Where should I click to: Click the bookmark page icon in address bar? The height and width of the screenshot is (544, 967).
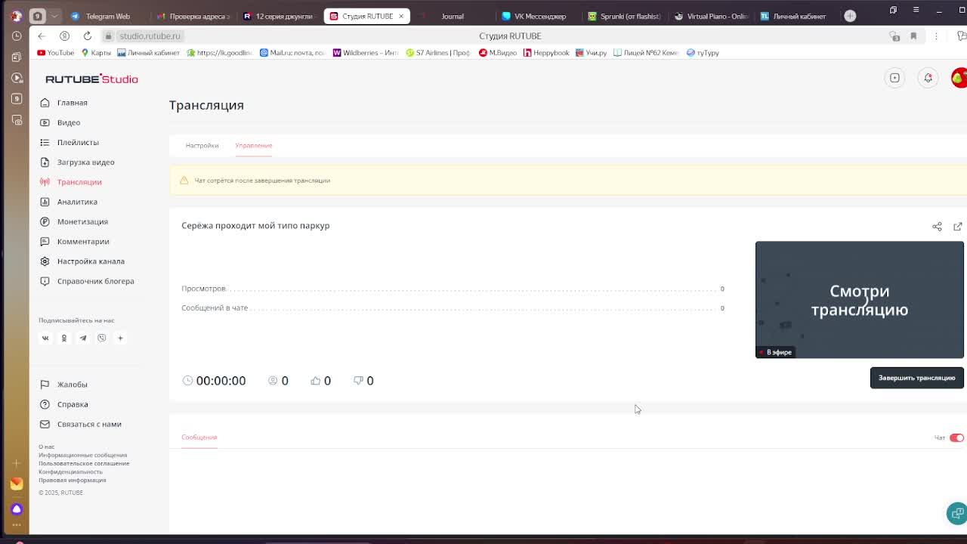913,36
